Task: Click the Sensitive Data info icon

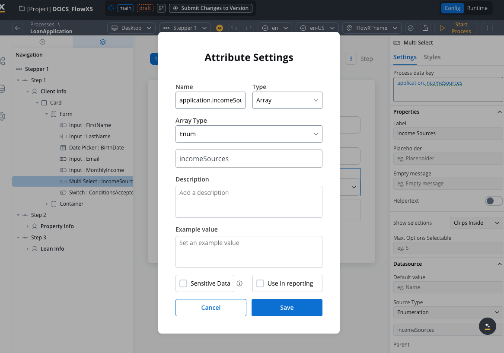Action: tap(239, 283)
